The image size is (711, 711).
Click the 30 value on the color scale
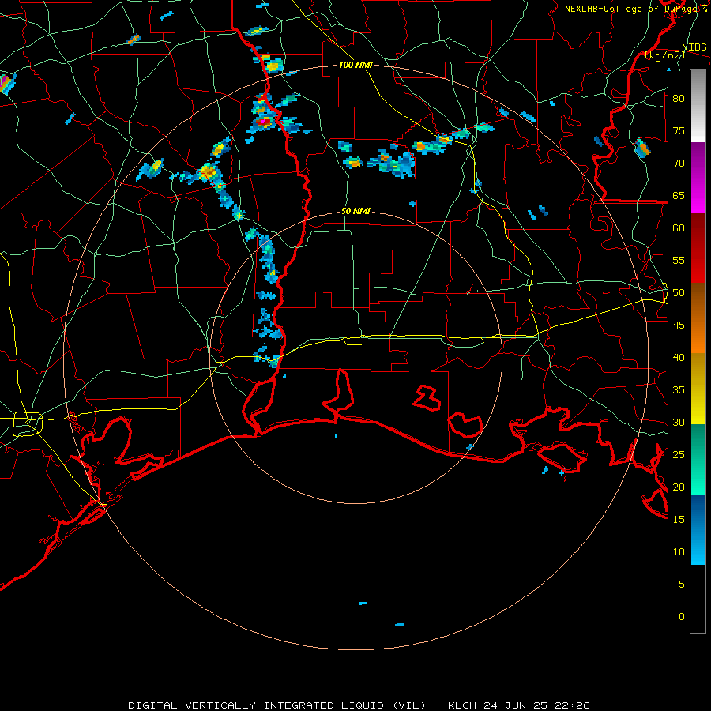679,423
